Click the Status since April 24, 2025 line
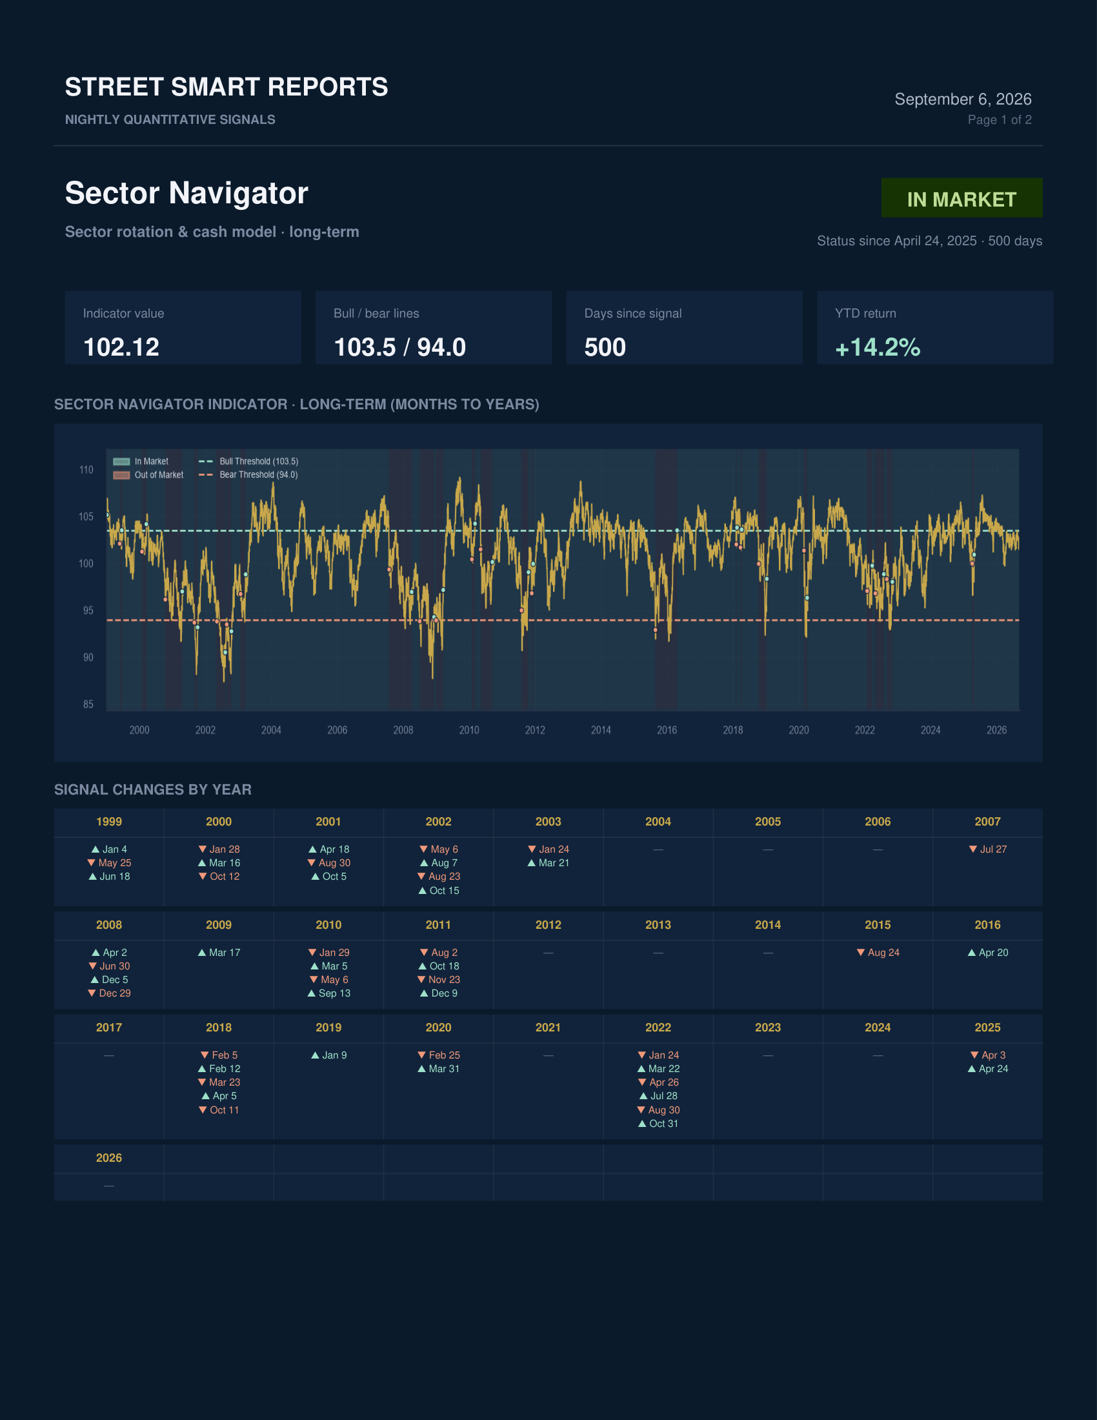The width and height of the screenshot is (1097, 1420). click(x=929, y=241)
